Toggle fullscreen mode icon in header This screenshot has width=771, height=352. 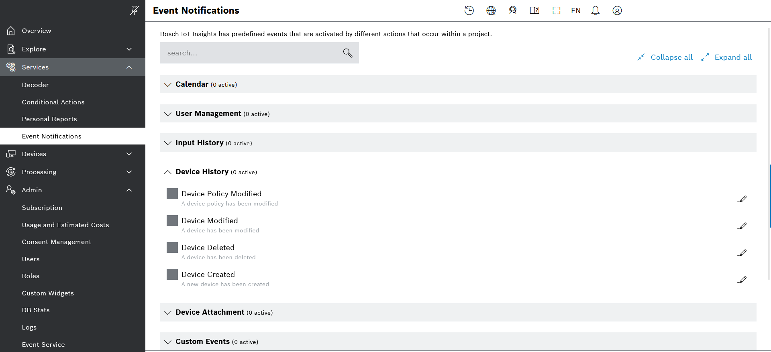(x=556, y=11)
